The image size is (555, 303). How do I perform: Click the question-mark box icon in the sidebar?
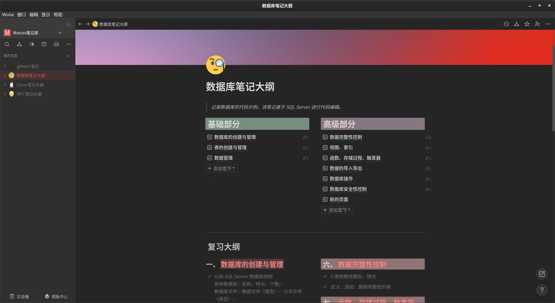tap(44, 44)
